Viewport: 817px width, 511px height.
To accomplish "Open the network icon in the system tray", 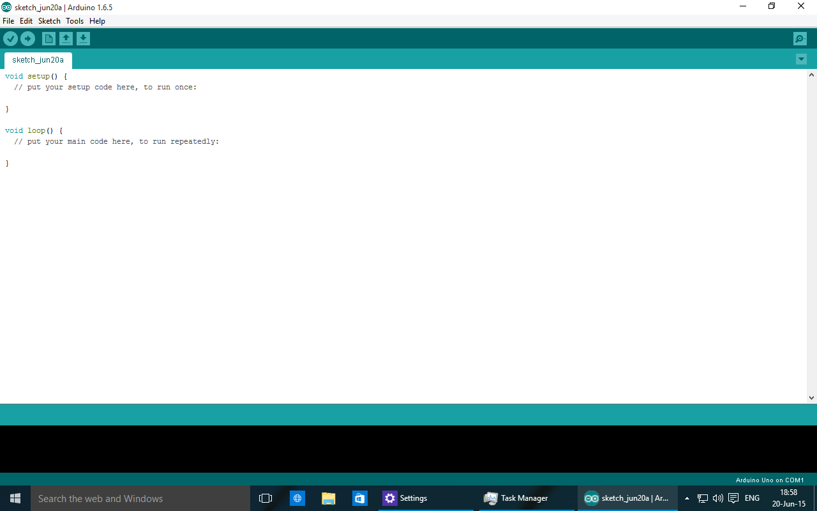I will pyautogui.click(x=703, y=498).
